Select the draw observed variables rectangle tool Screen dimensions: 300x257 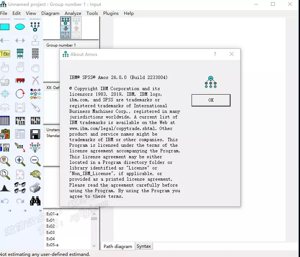(5, 27)
